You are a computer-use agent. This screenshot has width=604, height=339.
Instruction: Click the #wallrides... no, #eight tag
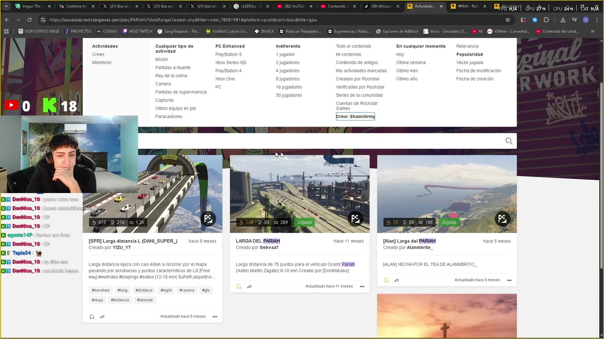166,291
